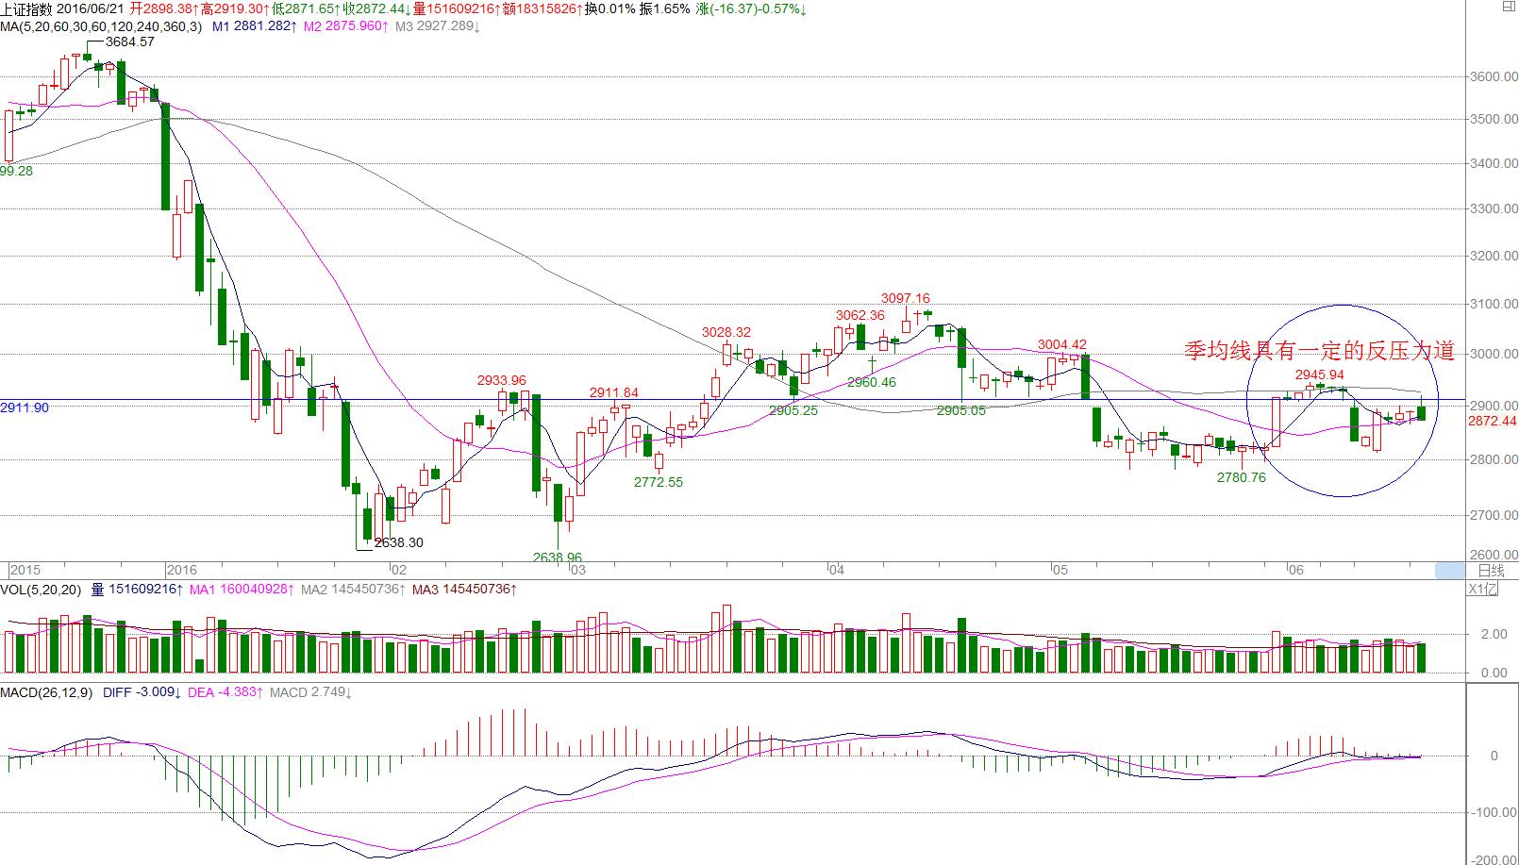Screen dimensions: 1519x865
Task: Click the MA2 145450736 volume average
Action: 355,590
